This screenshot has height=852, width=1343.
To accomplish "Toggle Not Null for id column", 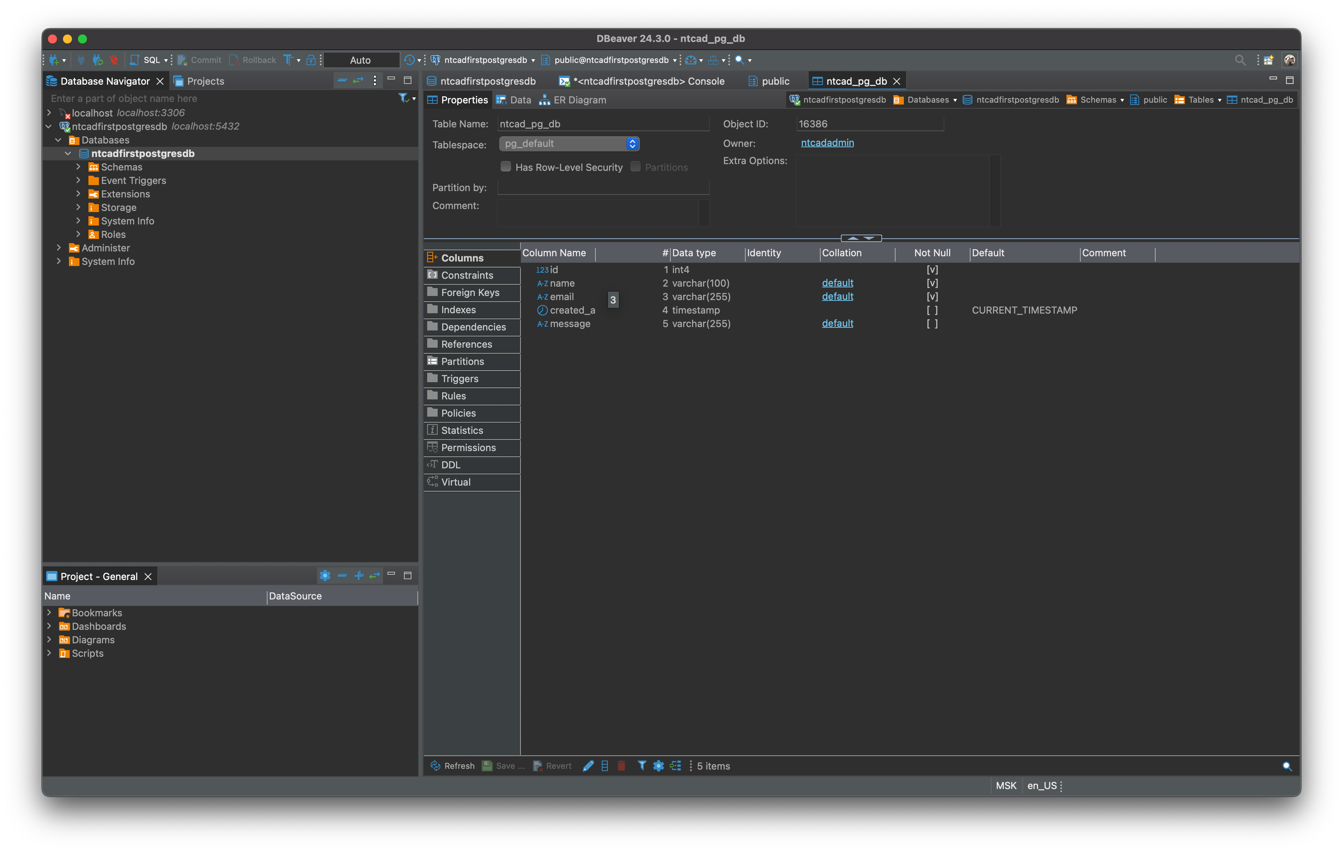I will (x=932, y=269).
